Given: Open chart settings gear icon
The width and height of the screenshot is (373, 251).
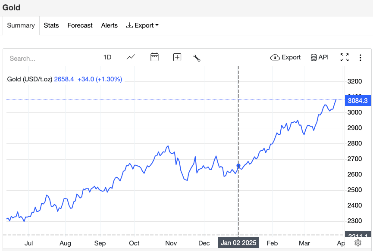Looking at the screenshot, I should tap(358, 243).
